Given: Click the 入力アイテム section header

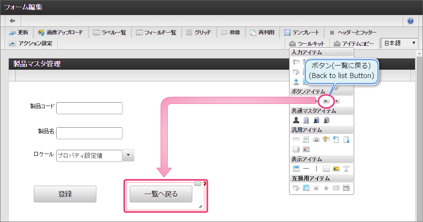Looking at the screenshot, I should coord(322,52).
